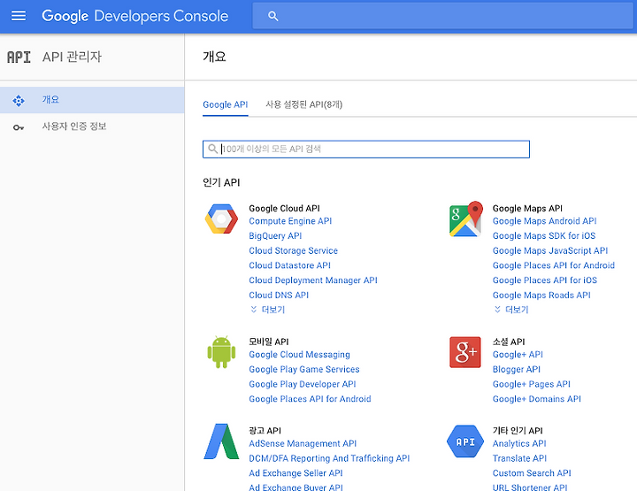Image resolution: width=637 pixels, height=491 pixels.
Task: Click the key icon for credentials
Action: [x=19, y=127]
